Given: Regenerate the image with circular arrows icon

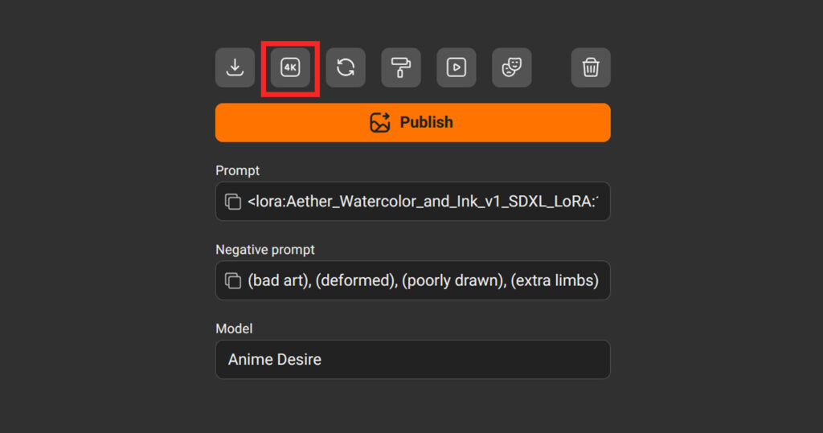Looking at the screenshot, I should click(346, 67).
